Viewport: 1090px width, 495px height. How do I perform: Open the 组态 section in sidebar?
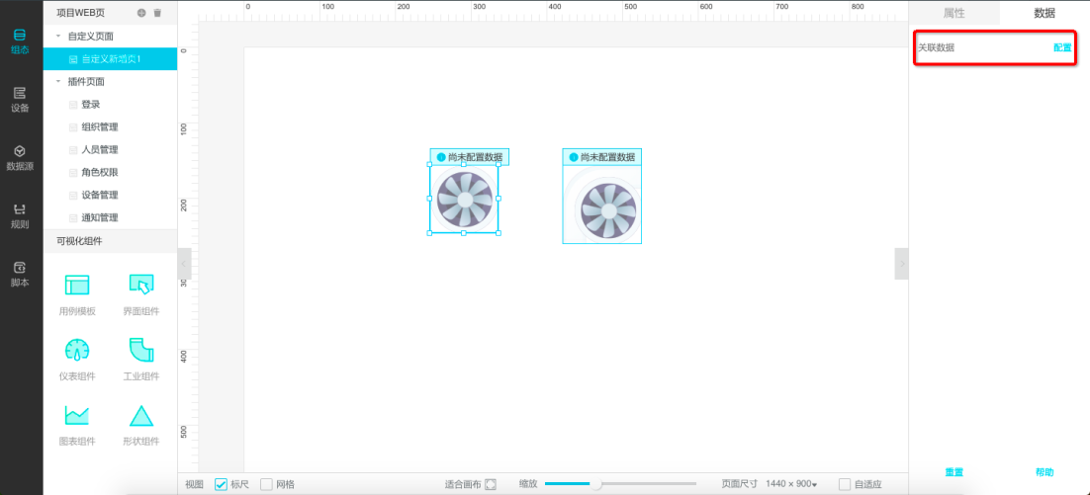point(20,41)
